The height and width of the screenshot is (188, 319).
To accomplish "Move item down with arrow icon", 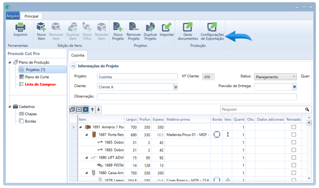I will [98, 110].
